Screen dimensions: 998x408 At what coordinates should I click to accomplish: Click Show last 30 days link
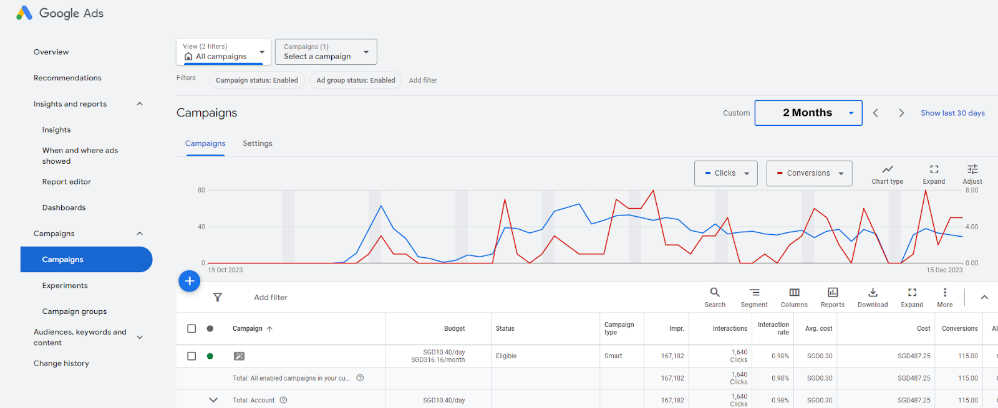coord(952,113)
